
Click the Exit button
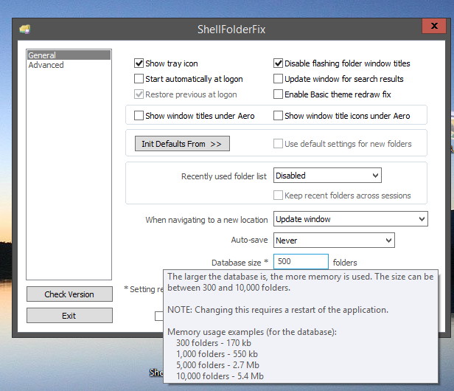point(69,315)
